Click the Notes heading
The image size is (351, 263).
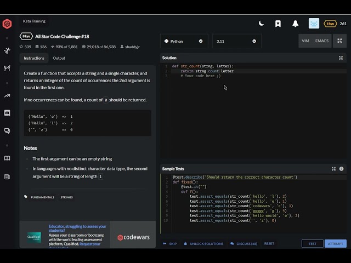30,148
